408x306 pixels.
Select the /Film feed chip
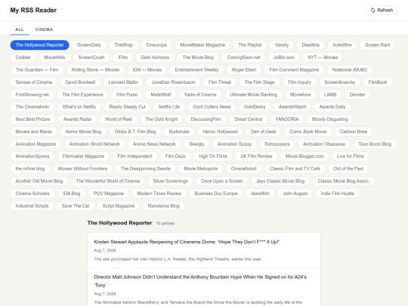(122, 57)
